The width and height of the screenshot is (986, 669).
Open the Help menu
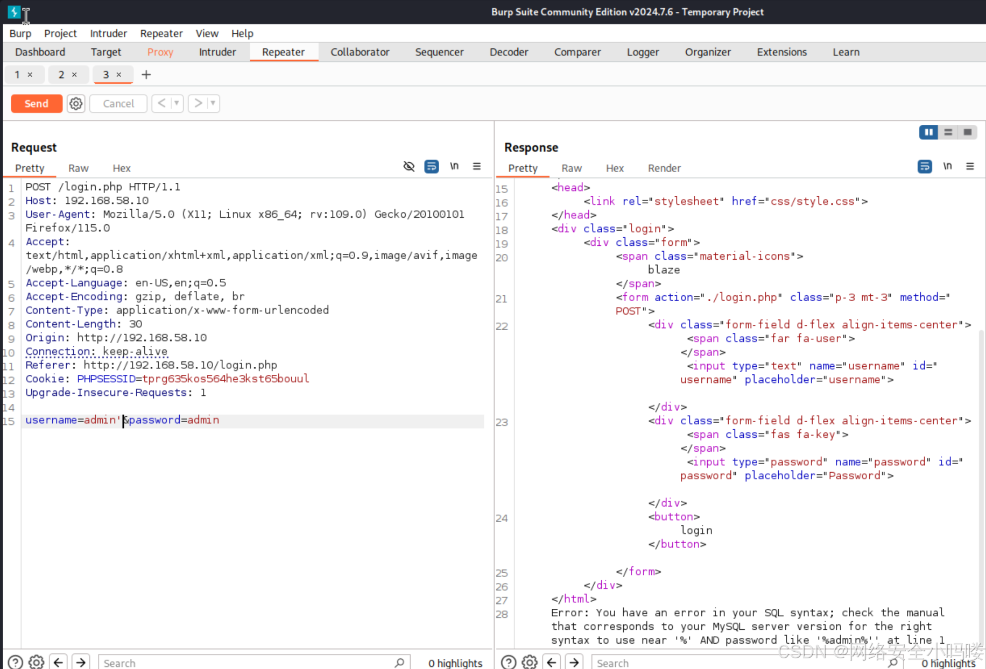pyautogui.click(x=242, y=33)
